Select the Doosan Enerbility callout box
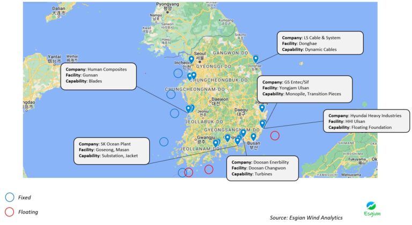This screenshot has width=412, height=225. [x=262, y=168]
